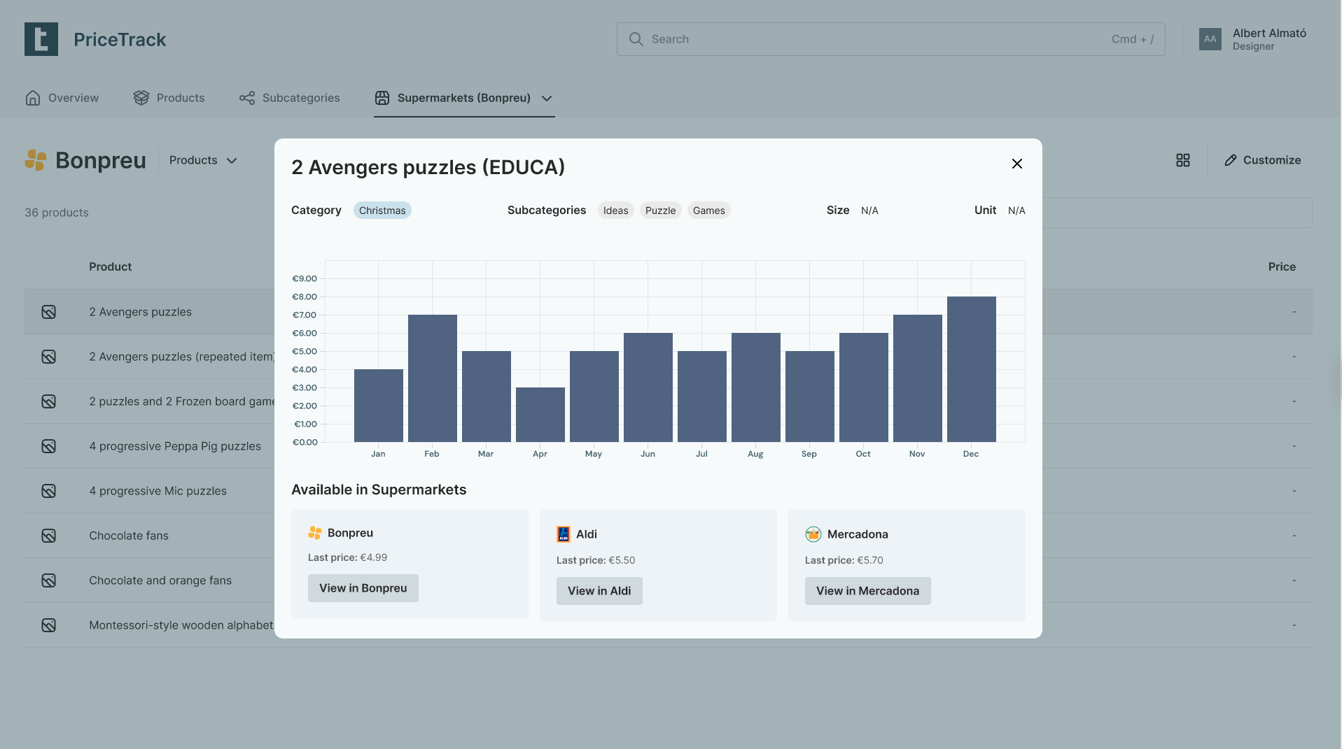Open the Products dropdown beside Bonpreu
The image size is (1342, 749).
(x=202, y=160)
